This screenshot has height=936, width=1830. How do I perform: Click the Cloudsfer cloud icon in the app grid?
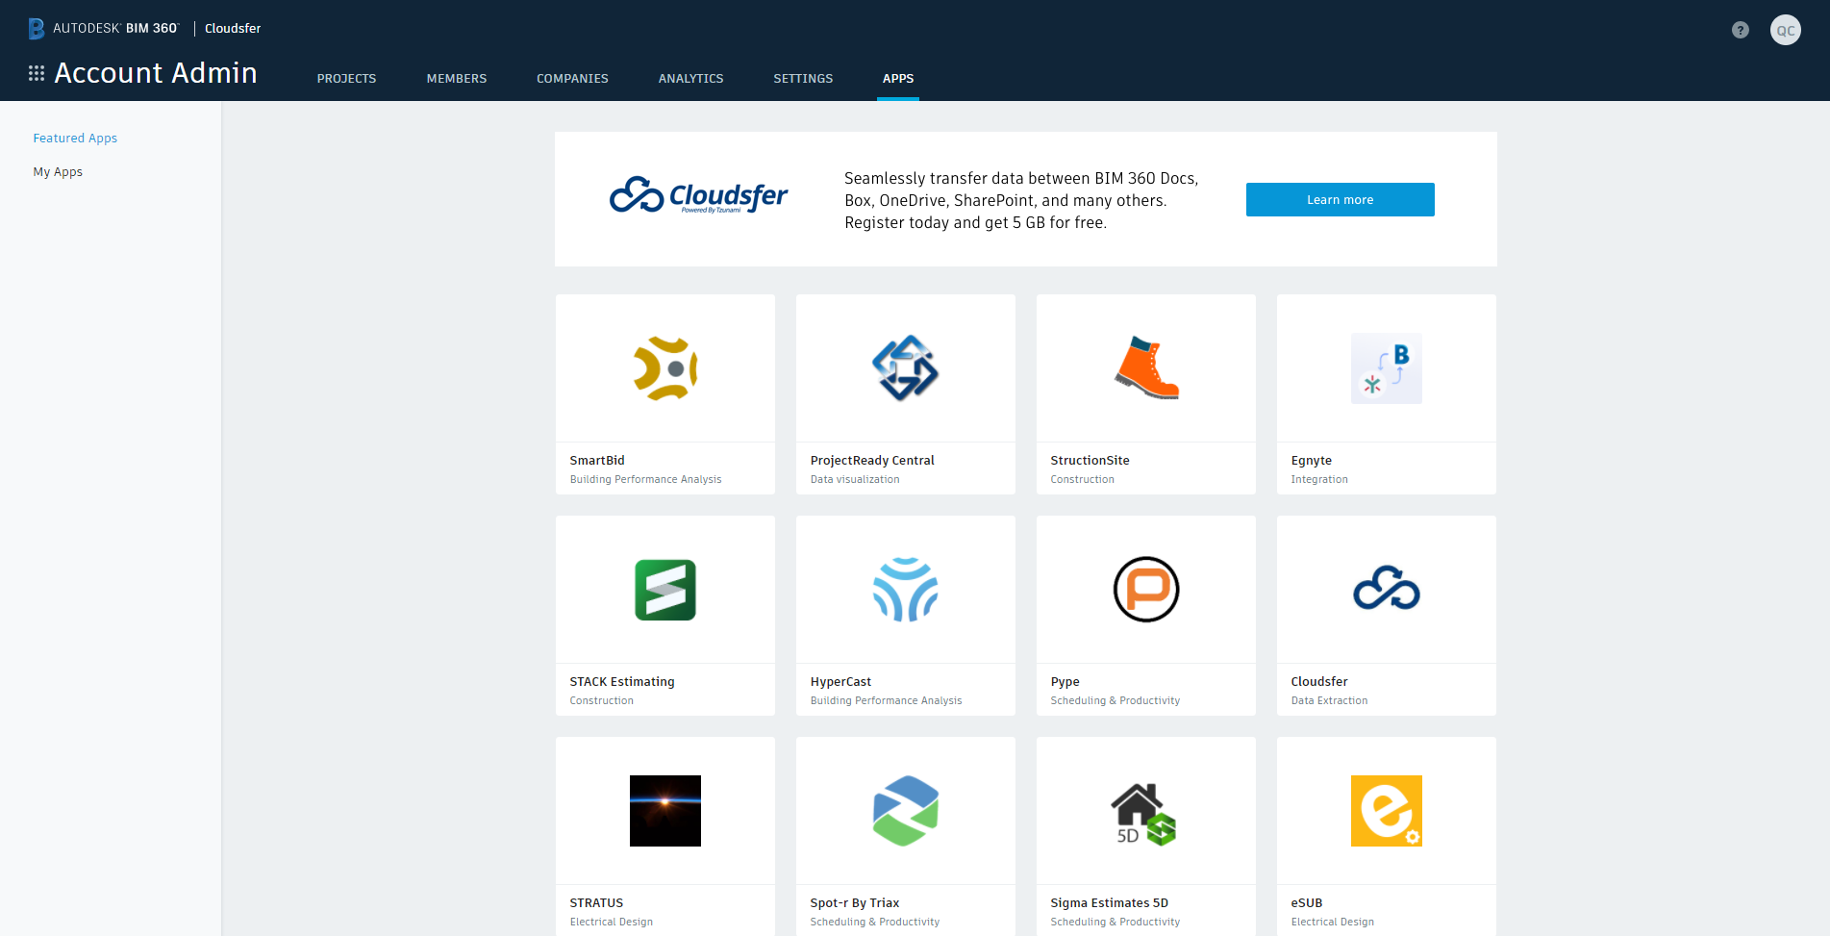point(1387,590)
